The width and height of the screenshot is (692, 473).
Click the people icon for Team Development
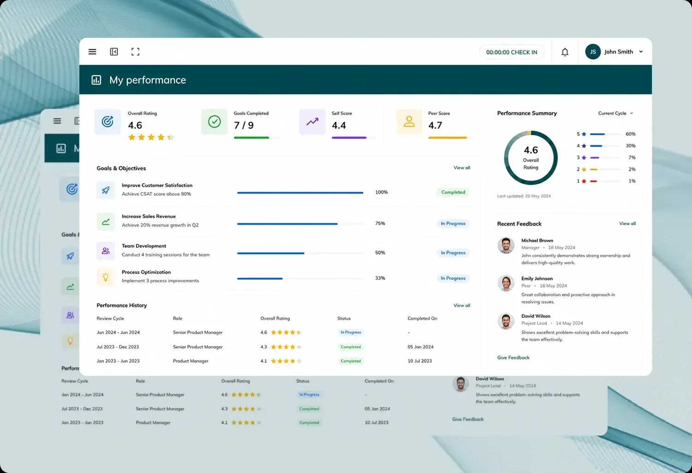pos(106,251)
